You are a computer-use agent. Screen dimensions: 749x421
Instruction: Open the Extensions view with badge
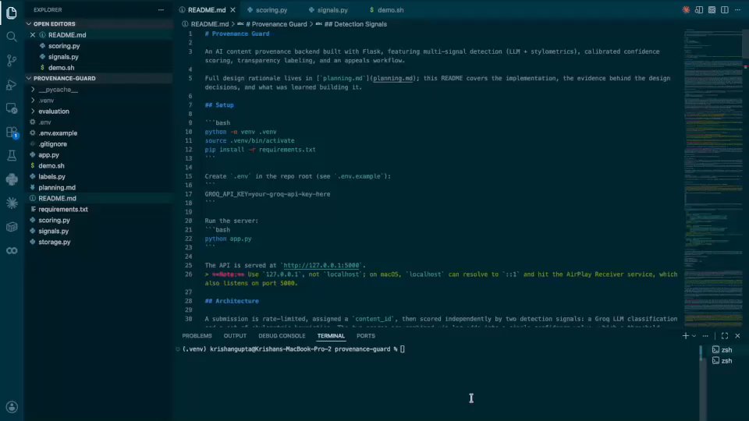point(12,133)
